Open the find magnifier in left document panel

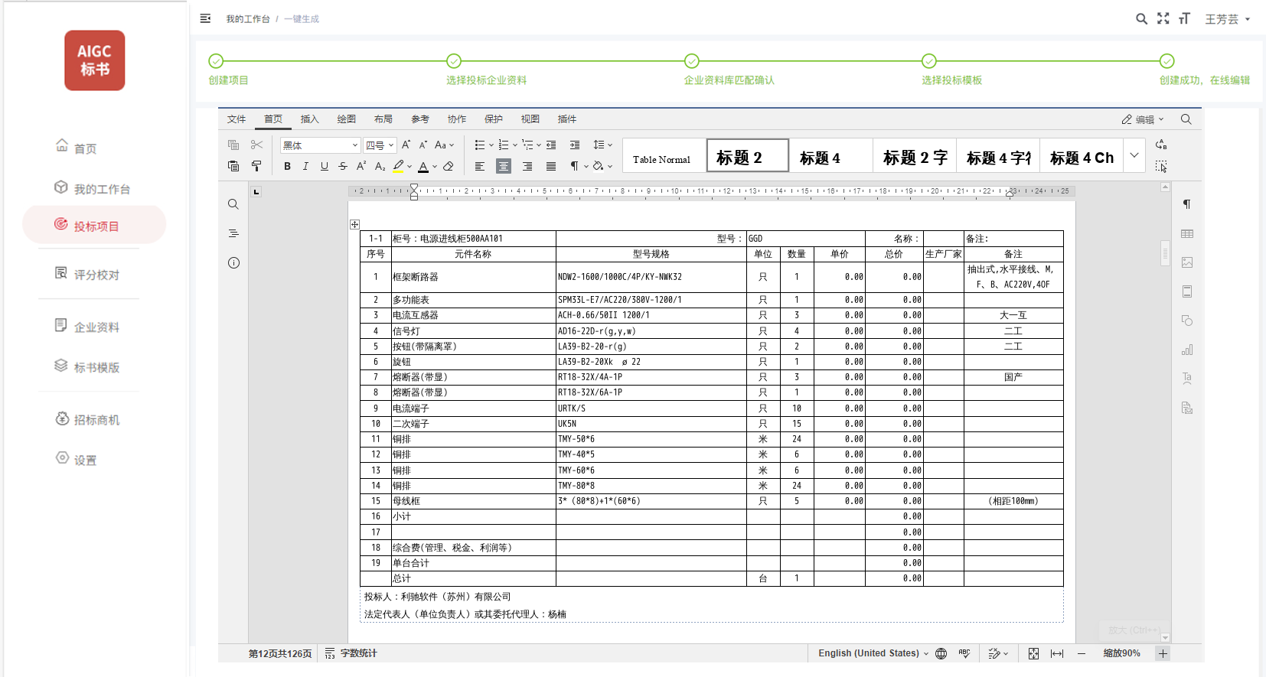pyautogui.click(x=233, y=204)
